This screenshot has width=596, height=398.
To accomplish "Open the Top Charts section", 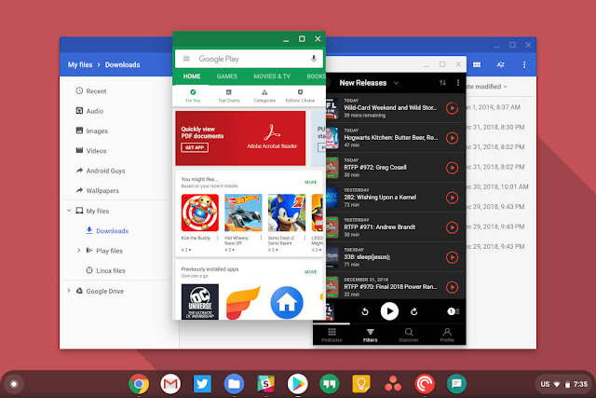I will [x=229, y=95].
